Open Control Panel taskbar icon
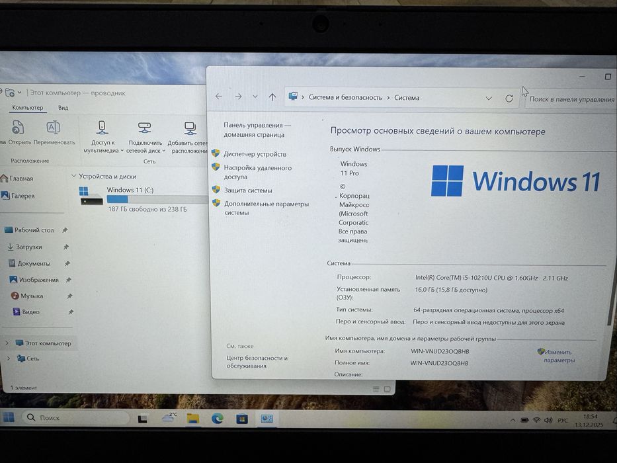 (267, 419)
